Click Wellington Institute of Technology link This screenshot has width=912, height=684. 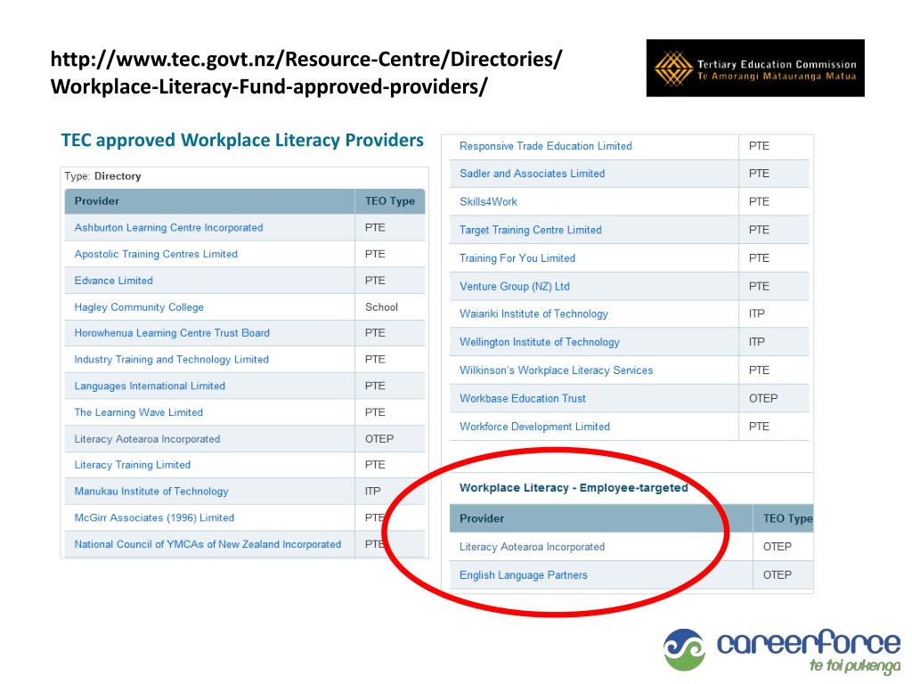(x=539, y=342)
